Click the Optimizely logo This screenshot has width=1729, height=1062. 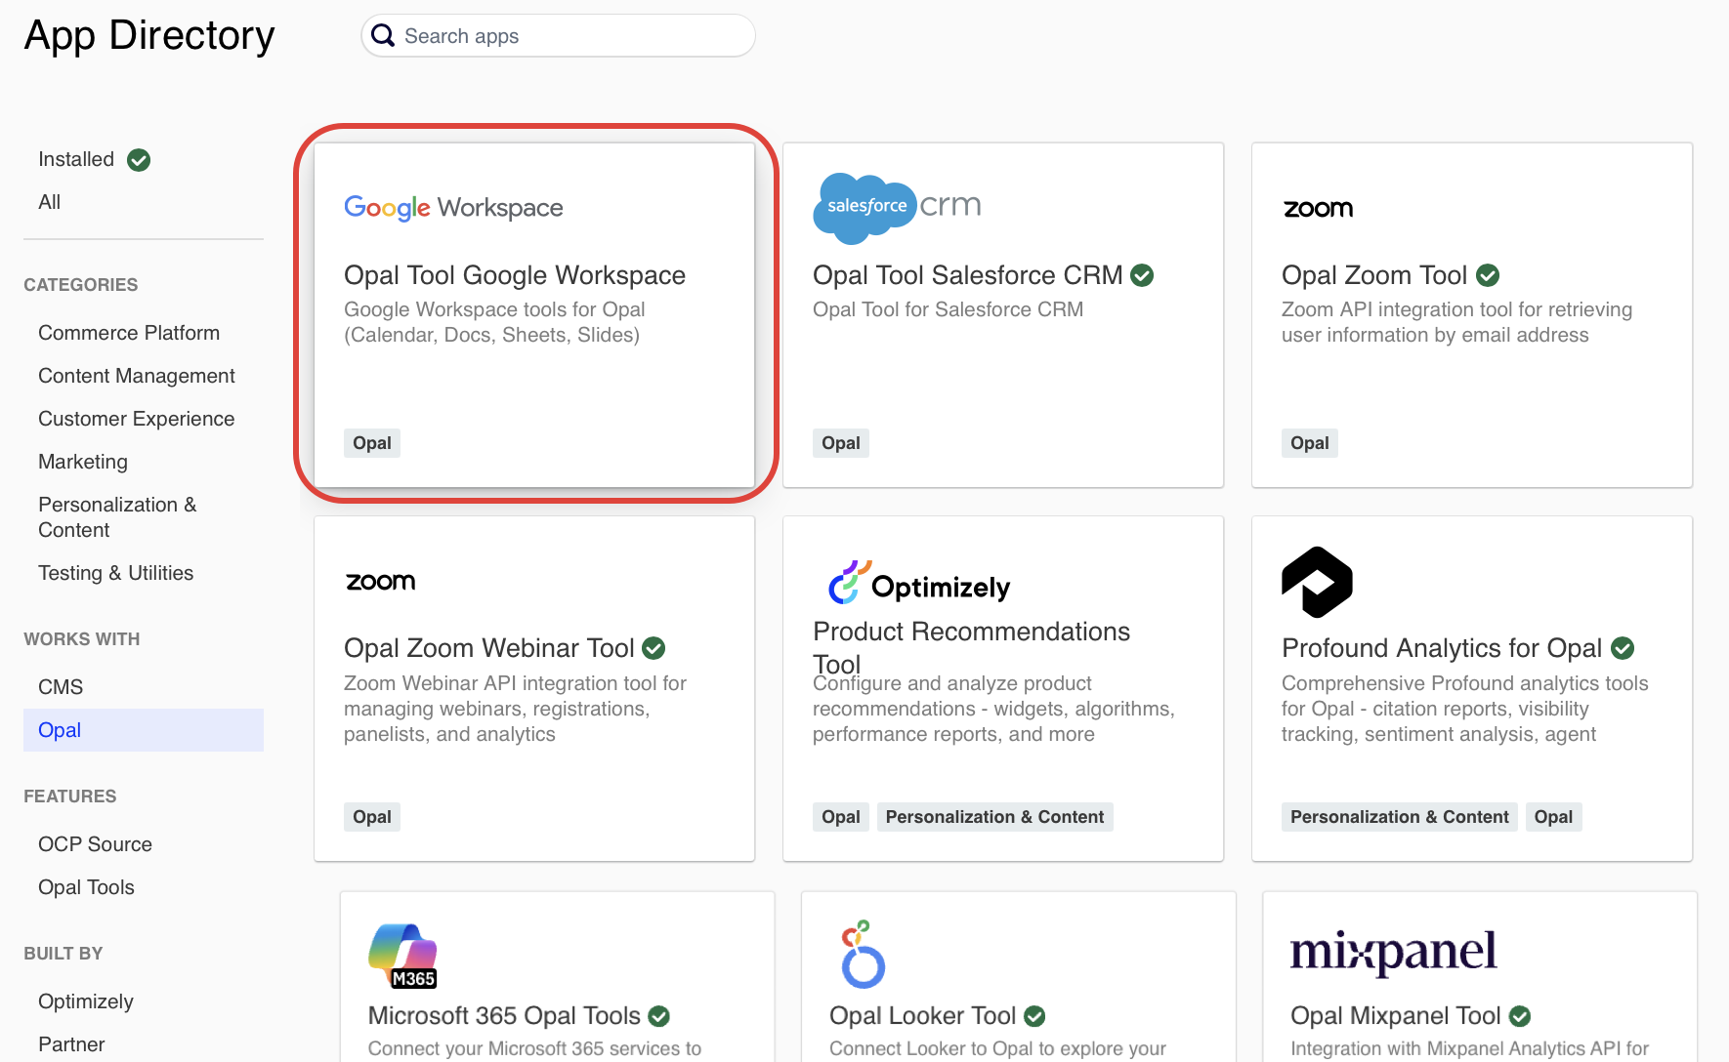[919, 583]
